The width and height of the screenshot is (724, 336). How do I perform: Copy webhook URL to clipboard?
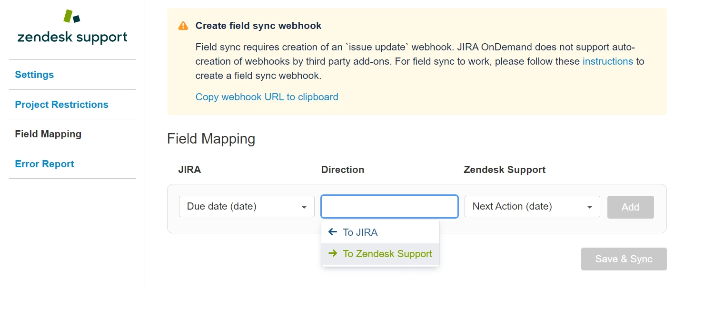point(267,97)
